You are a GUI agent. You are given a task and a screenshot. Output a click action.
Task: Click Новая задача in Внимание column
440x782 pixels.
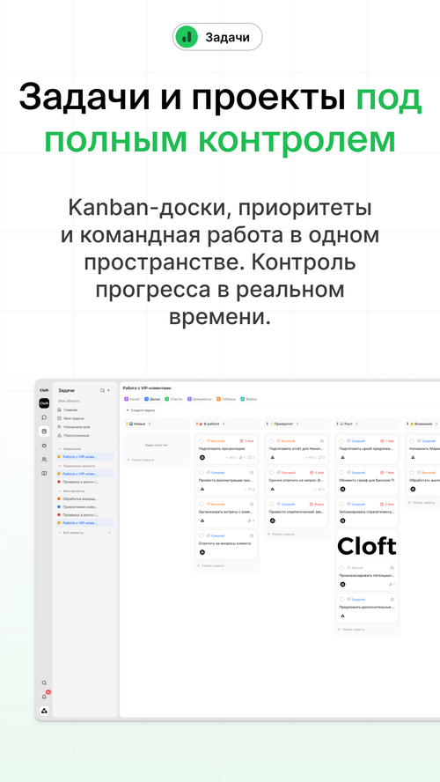click(422, 503)
